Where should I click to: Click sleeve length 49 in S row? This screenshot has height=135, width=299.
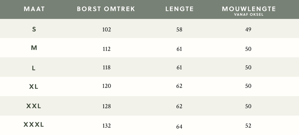tap(248, 29)
